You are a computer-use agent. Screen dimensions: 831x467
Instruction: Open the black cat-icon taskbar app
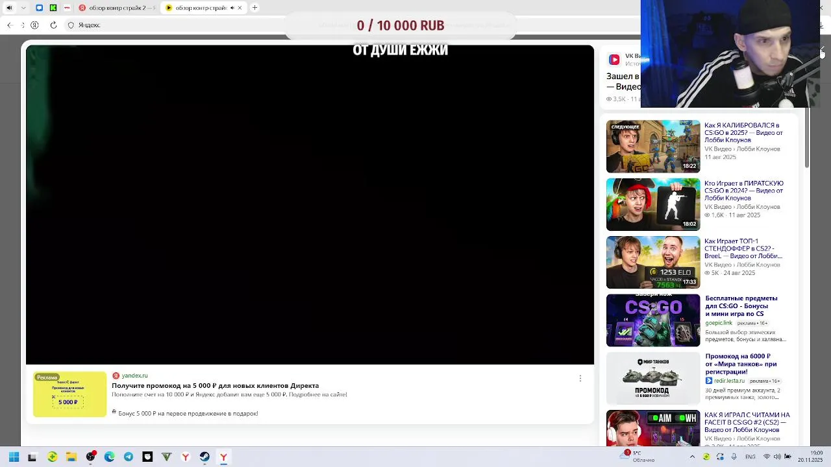(147, 457)
